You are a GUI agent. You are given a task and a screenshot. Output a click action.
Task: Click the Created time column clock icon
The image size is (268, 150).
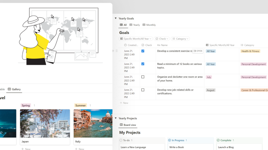pyautogui.click(x=125, y=45)
